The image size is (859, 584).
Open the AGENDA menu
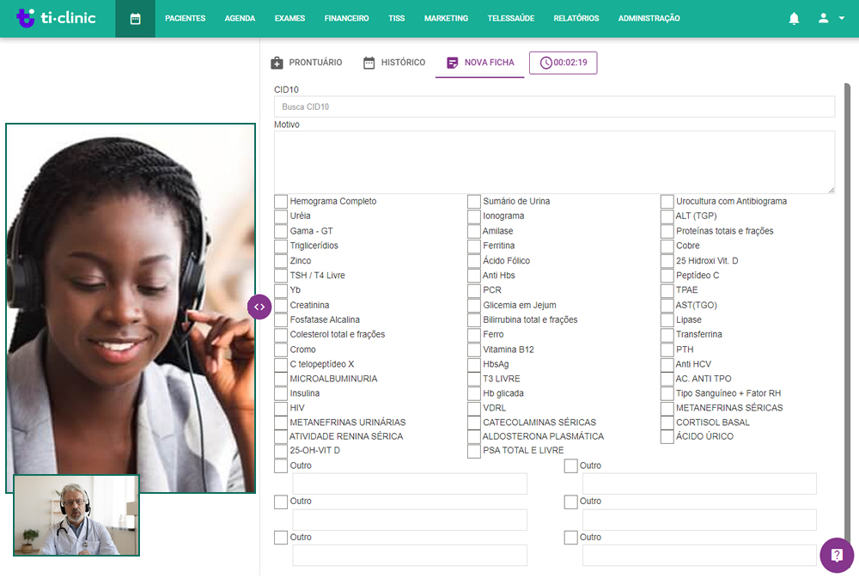[x=240, y=19]
